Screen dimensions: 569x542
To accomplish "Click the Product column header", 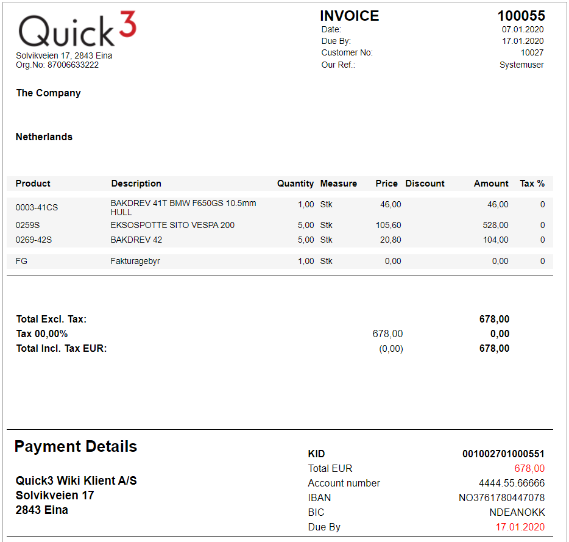I will click(x=33, y=184).
